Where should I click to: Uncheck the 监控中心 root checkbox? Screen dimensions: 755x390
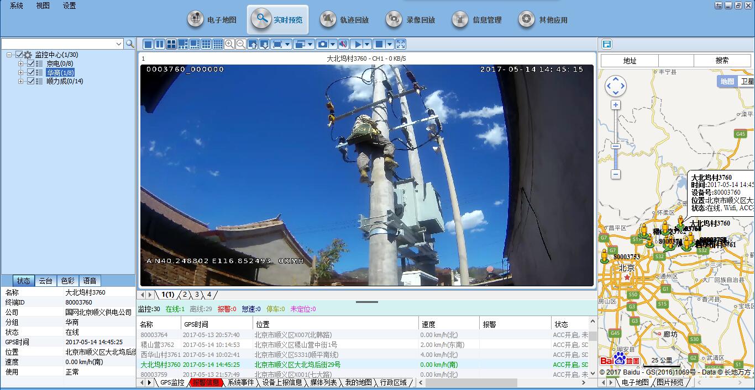pos(19,55)
